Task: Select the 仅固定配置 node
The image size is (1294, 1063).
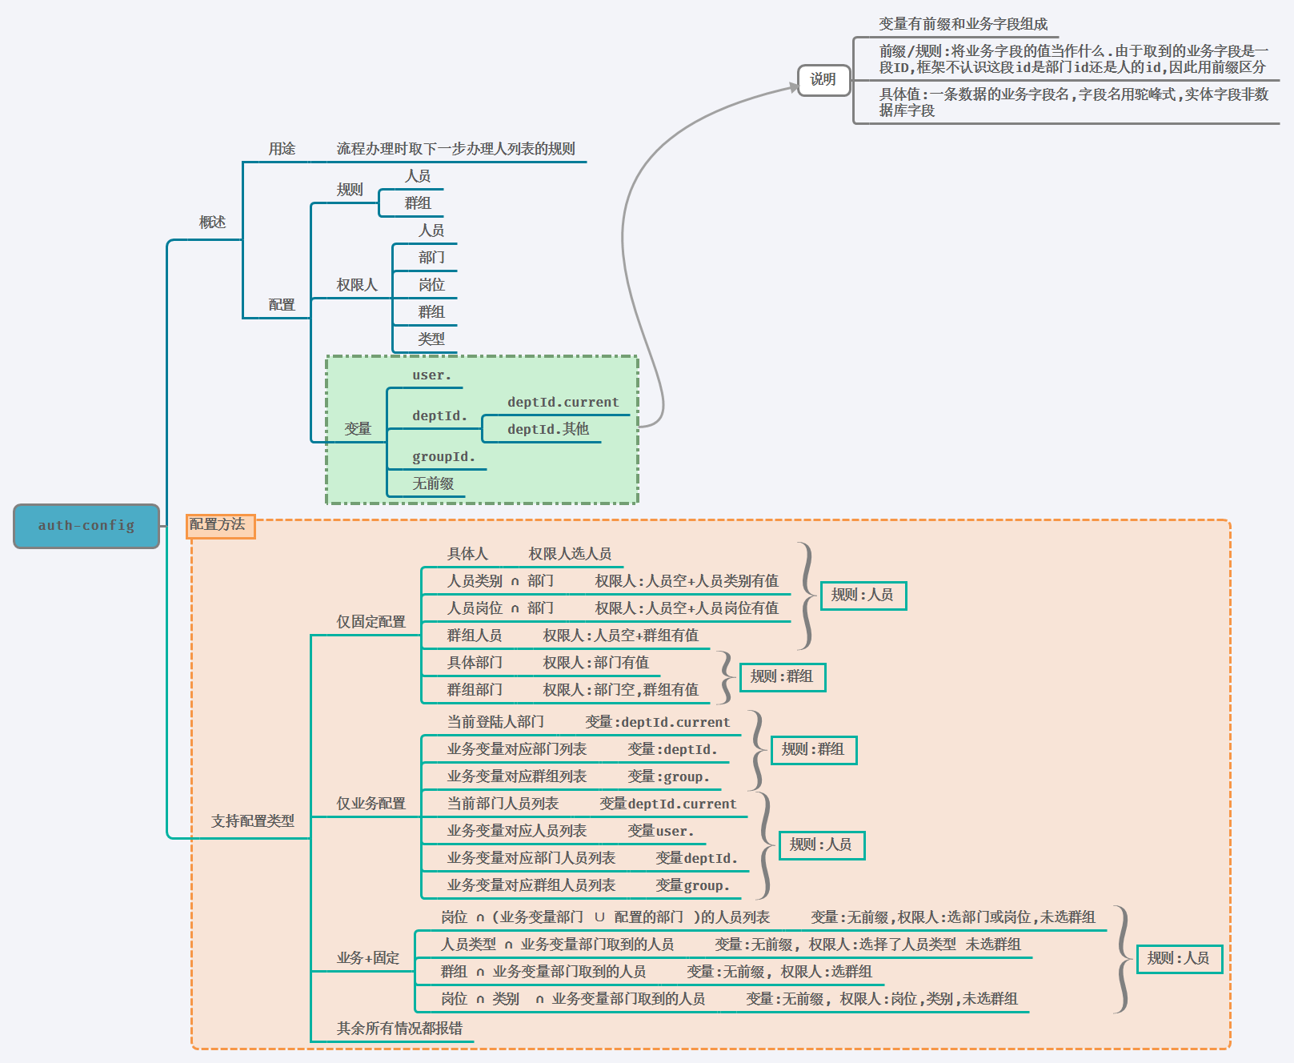Action: (371, 622)
